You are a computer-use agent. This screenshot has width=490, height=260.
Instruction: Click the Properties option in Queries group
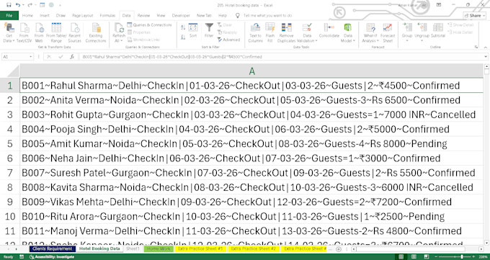click(x=139, y=32)
